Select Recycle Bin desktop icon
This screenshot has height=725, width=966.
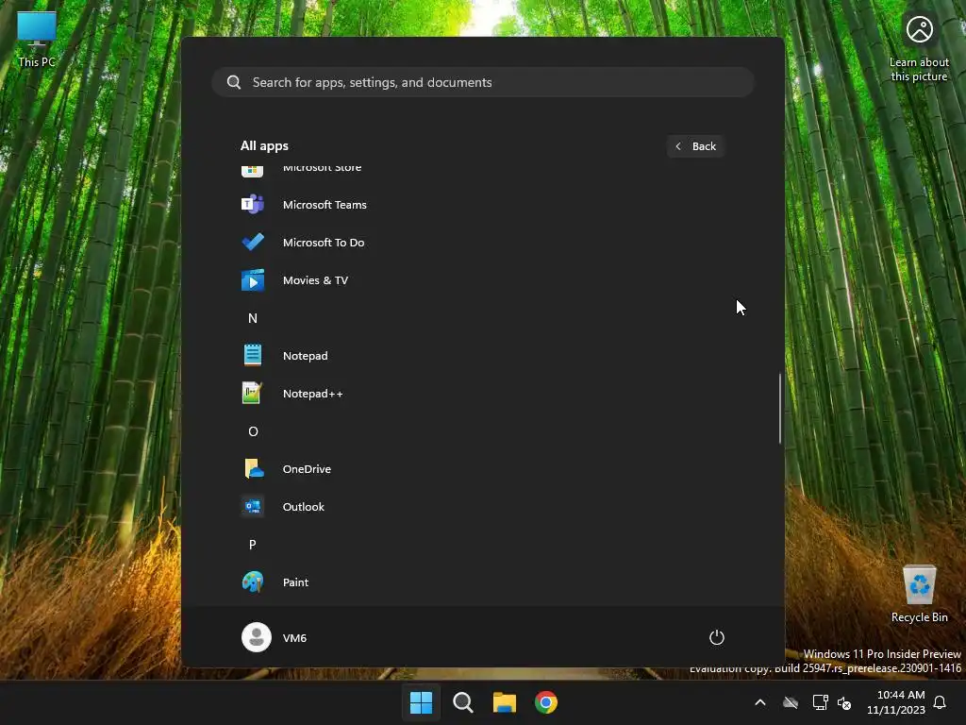[919, 595]
